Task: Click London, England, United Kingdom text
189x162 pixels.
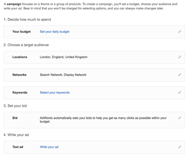Action: [64, 57]
